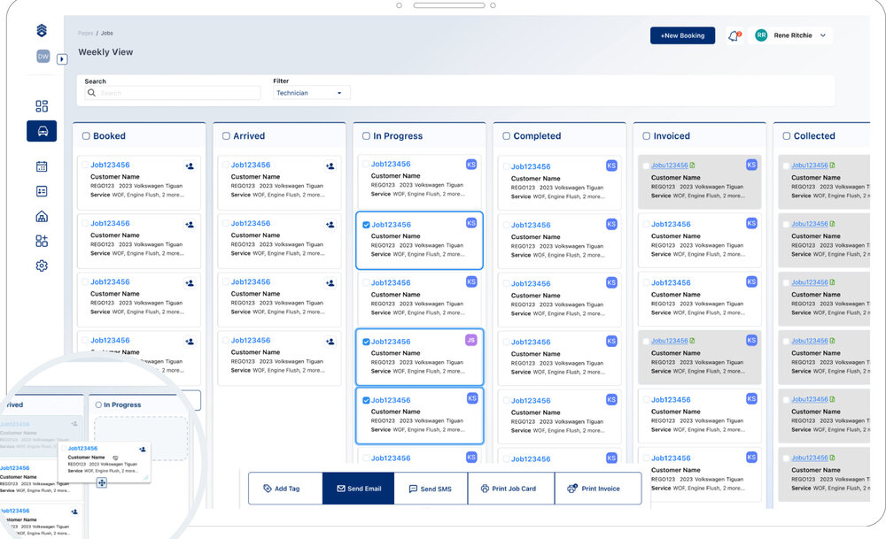Click assign icon on the dragged job card

pyautogui.click(x=143, y=450)
